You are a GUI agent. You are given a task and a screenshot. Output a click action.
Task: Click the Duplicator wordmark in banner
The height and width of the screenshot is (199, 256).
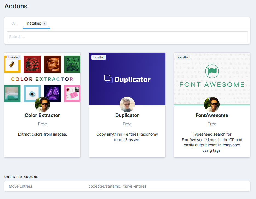click(x=133, y=80)
